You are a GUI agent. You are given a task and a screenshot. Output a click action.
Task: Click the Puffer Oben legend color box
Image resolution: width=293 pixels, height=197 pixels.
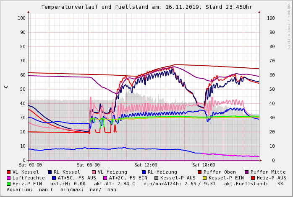coord(200,172)
